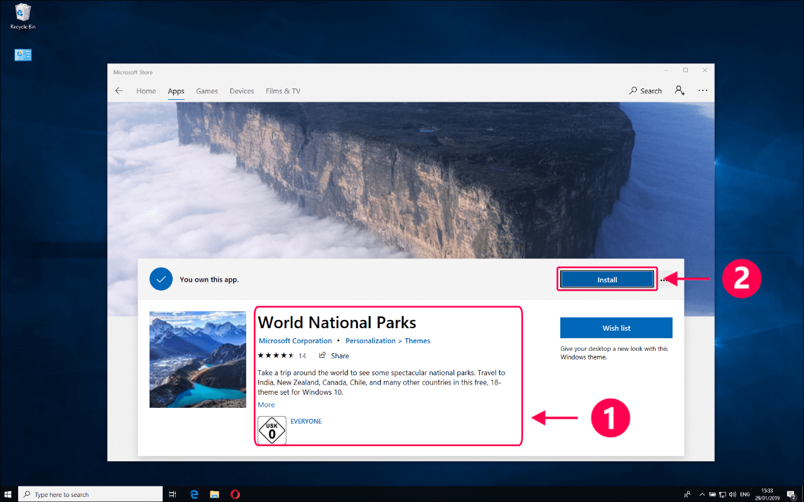This screenshot has height=502, width=804.
Task: Open the account sign-in icon
Action: 680,90
